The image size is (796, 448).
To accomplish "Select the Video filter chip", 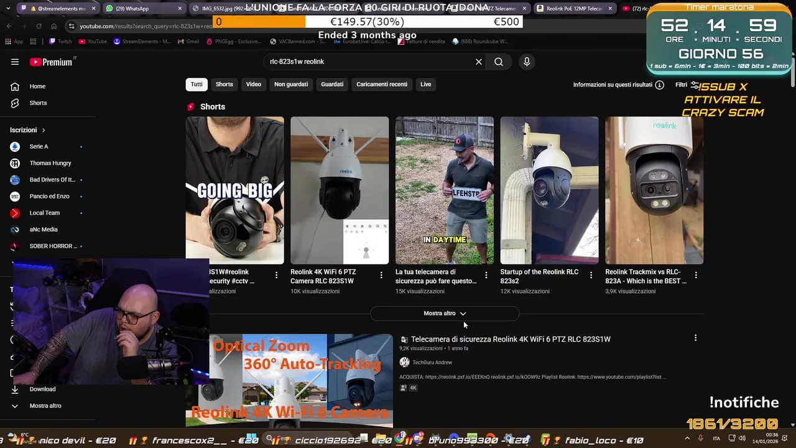I will (253, 84).
